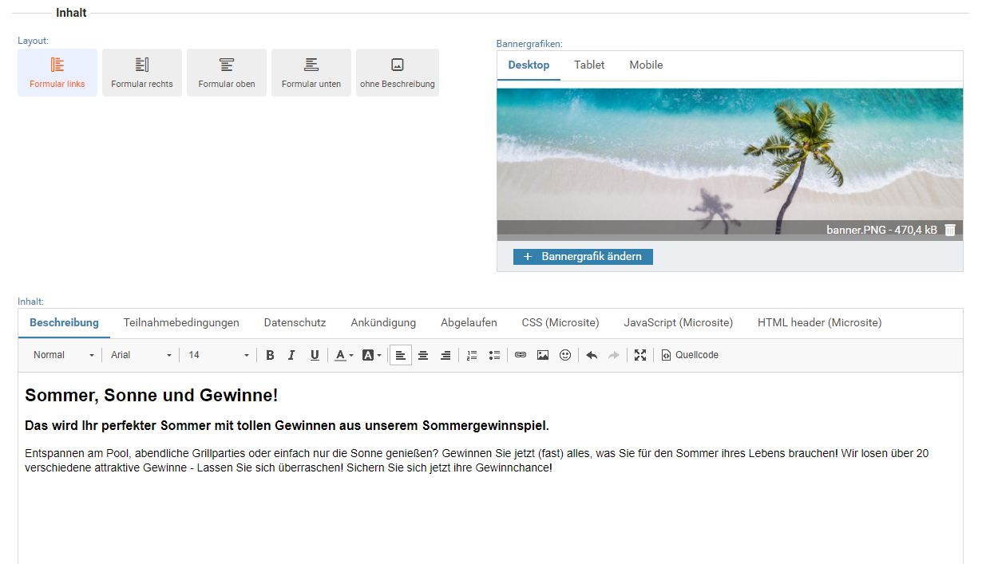Open the Tablet banner tab
The height and width of the screenshot is (564, 982).
tap(589, 65)
